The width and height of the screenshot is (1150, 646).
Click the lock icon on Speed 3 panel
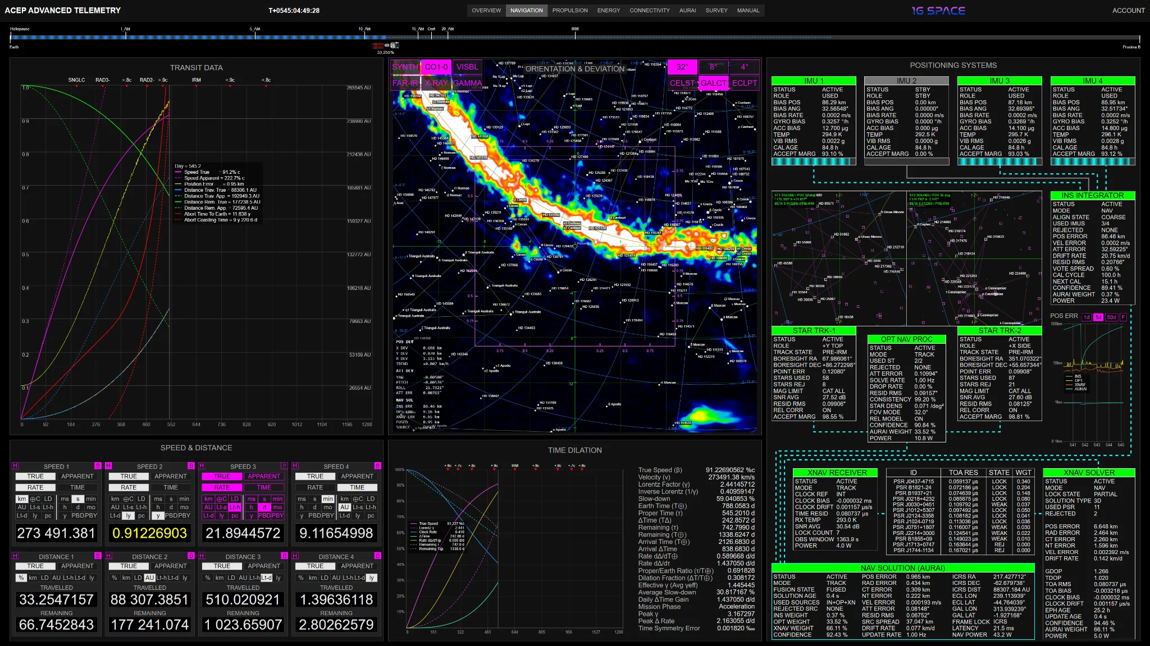click(284, 466)
